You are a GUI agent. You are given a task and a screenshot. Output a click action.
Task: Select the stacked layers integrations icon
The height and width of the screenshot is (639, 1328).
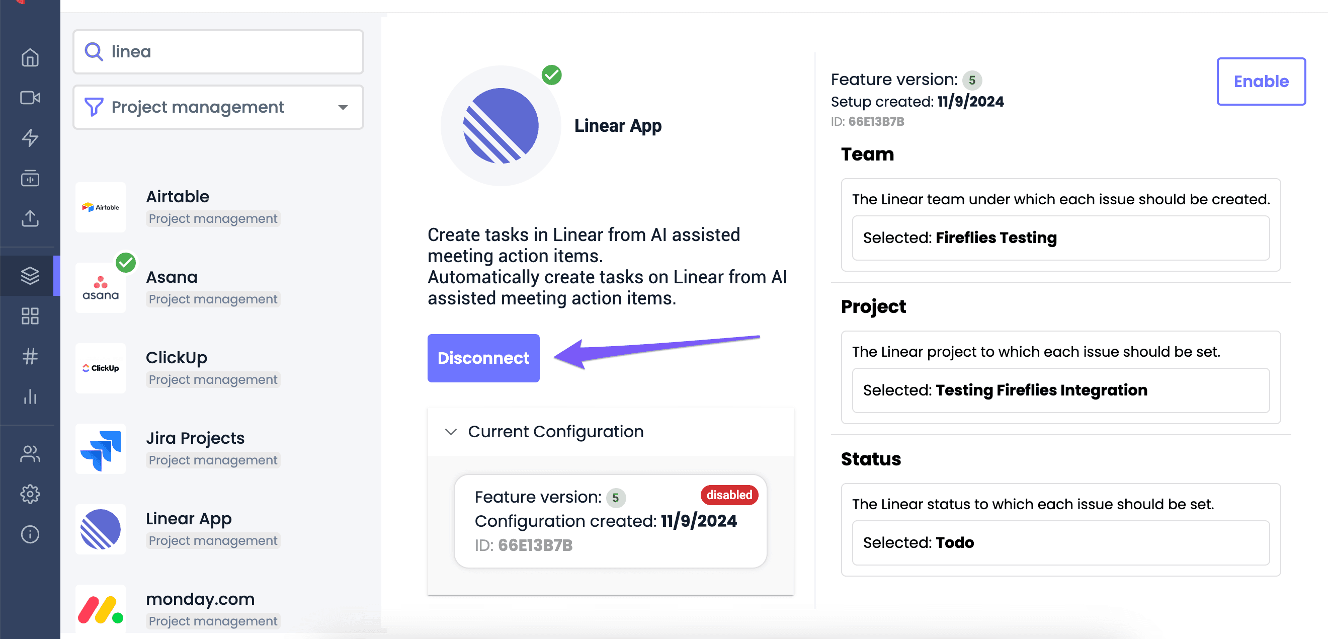tap(30, 275)
